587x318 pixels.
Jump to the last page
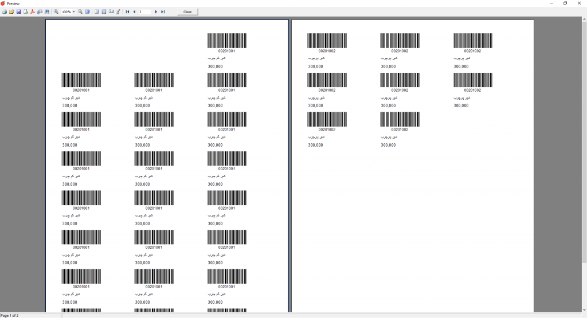point(163,11)
